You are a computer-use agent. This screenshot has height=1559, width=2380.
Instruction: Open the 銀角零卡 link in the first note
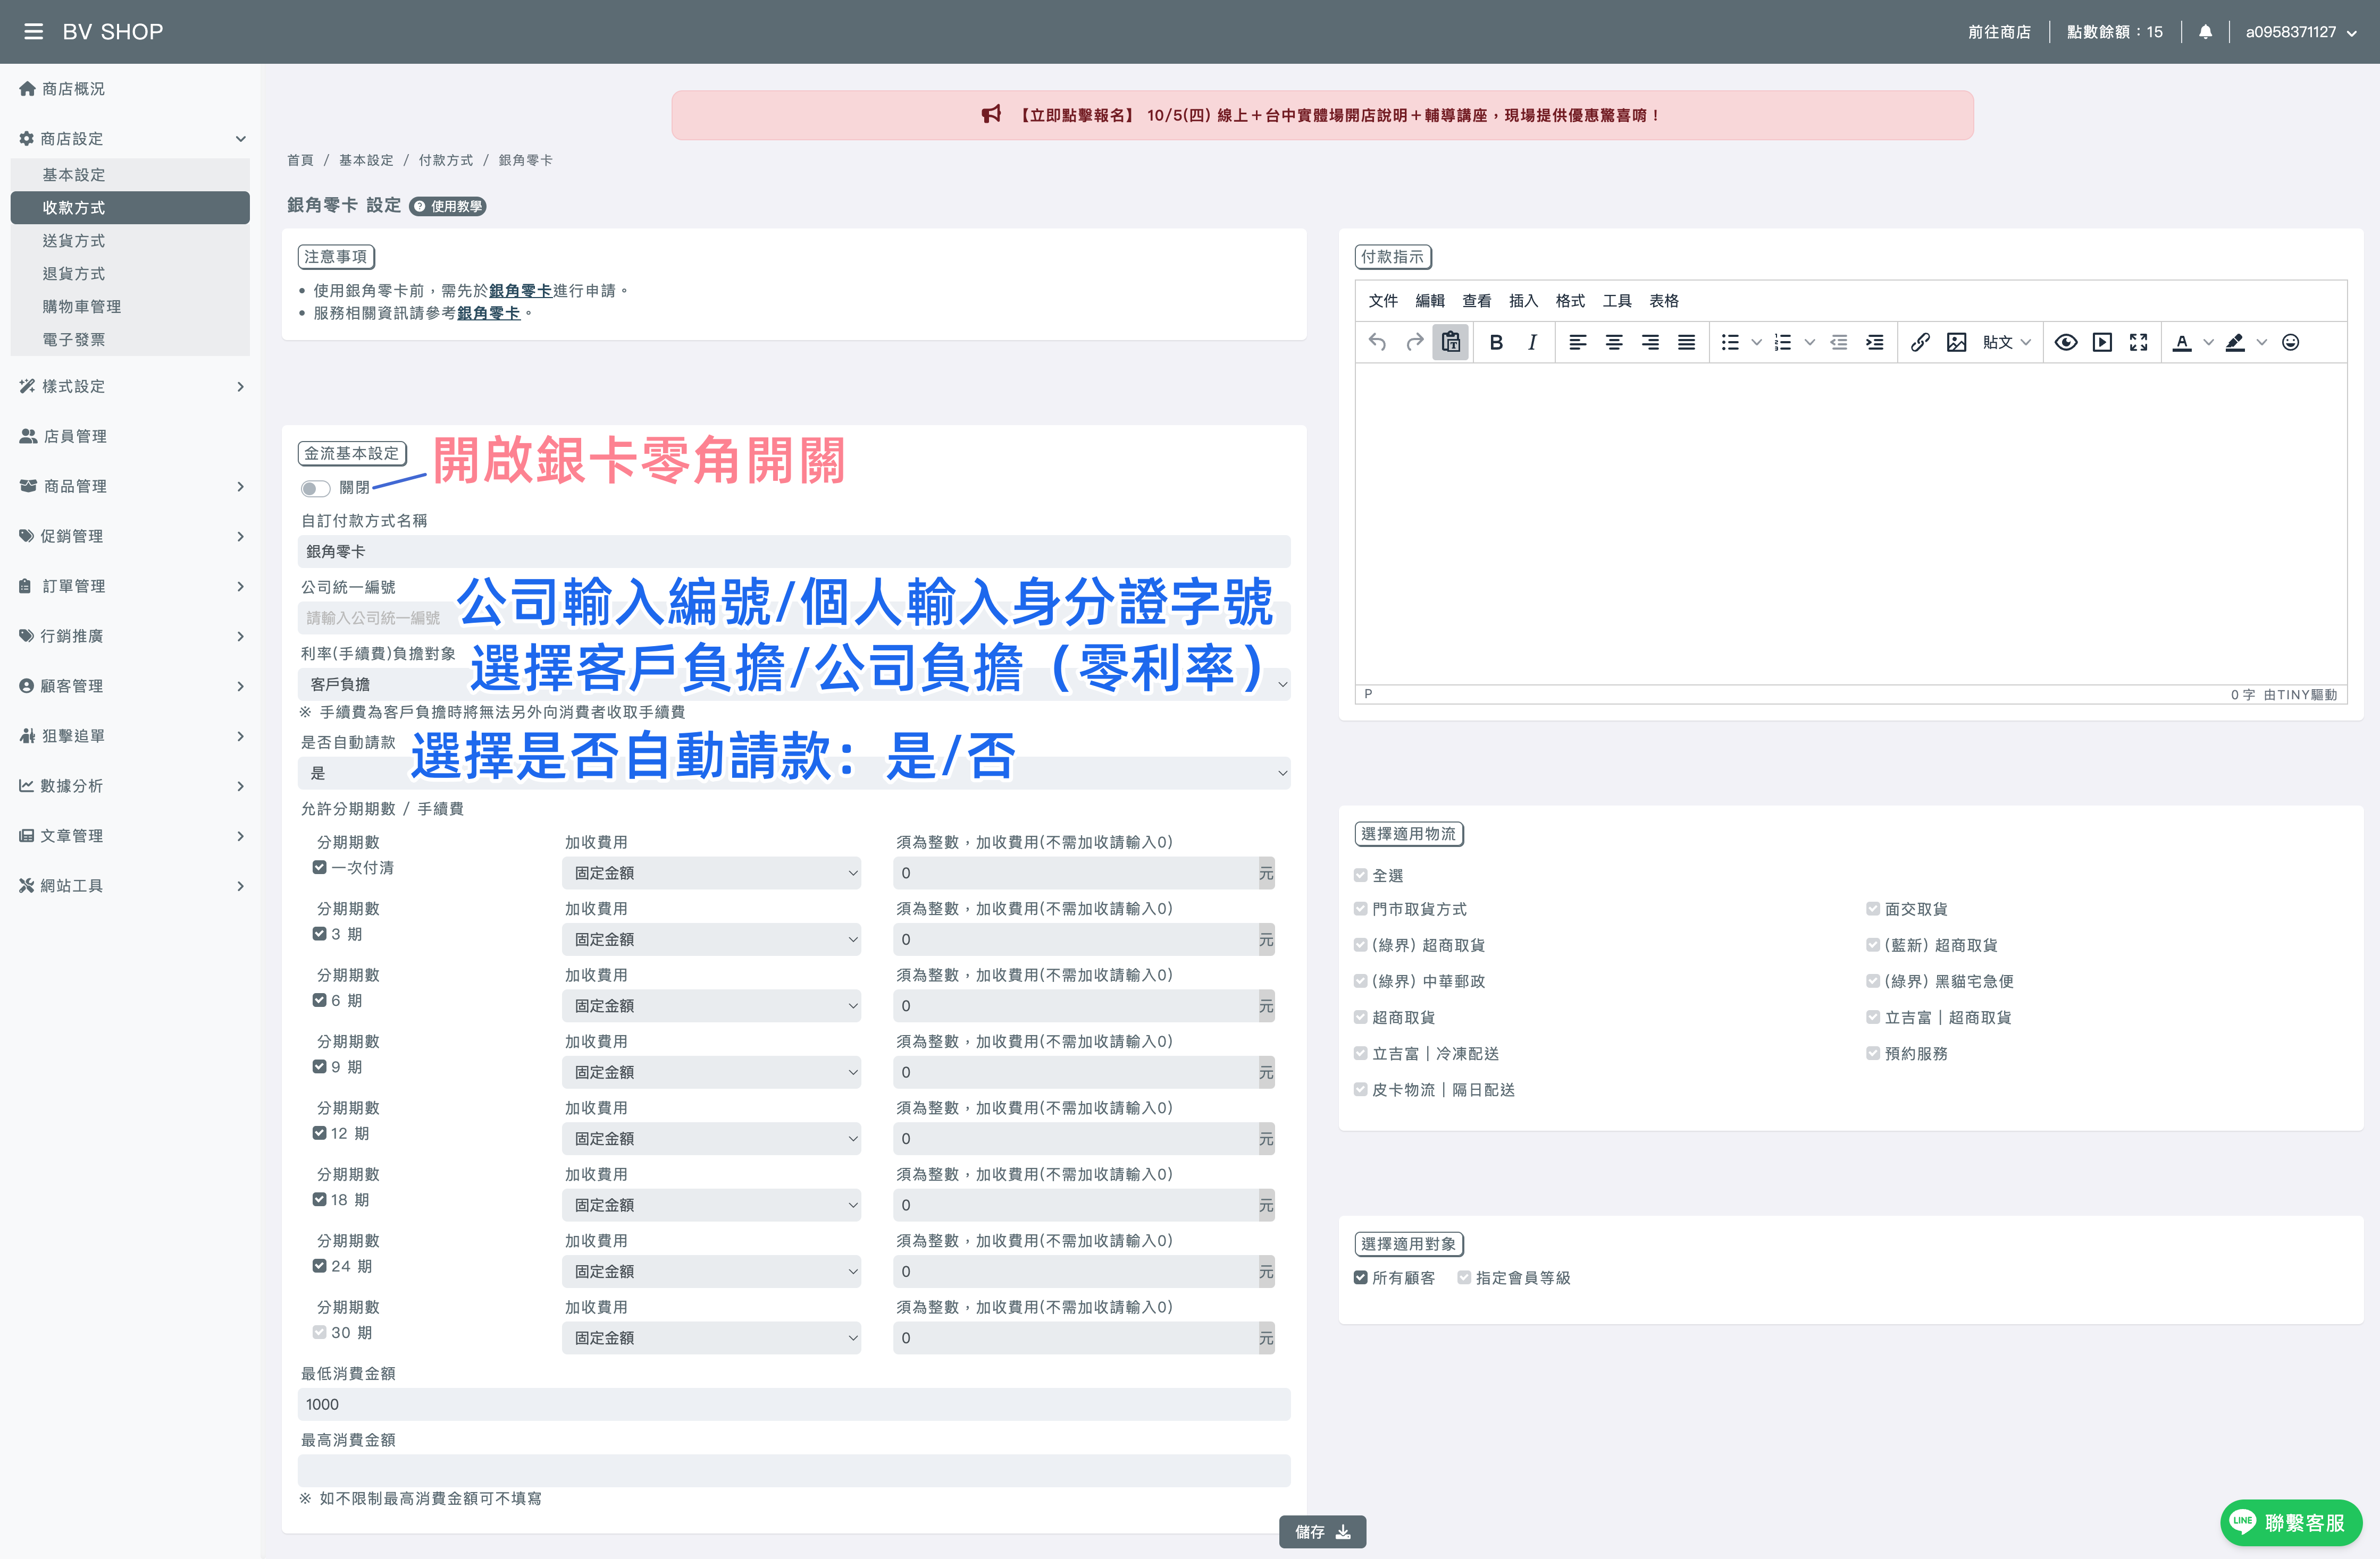pos(520,291)
